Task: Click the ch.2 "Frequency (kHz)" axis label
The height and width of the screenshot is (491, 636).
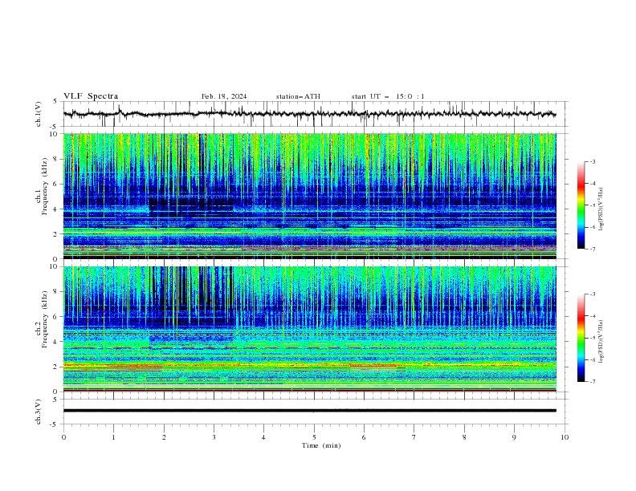Action: click(45, 319)
